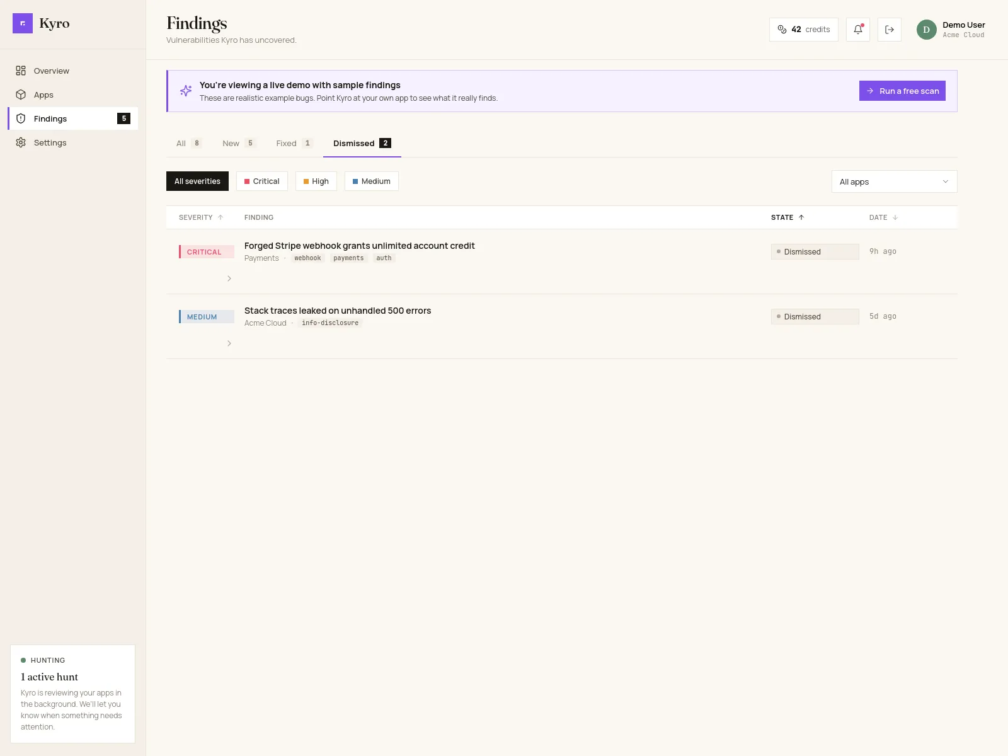Switch to the All tab
Image resolution: width=1008 pixels, height=756 pixels.
pos(188,143)
